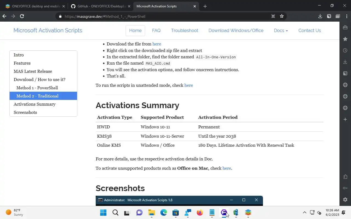Select MAS Latest Release in sidebar
Viewport: 351px width, 219px height.
[x=43, y=71]
